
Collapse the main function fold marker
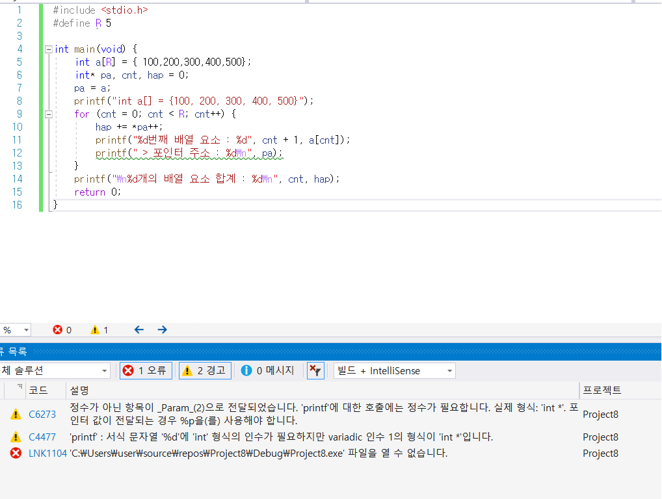point(49,49)
